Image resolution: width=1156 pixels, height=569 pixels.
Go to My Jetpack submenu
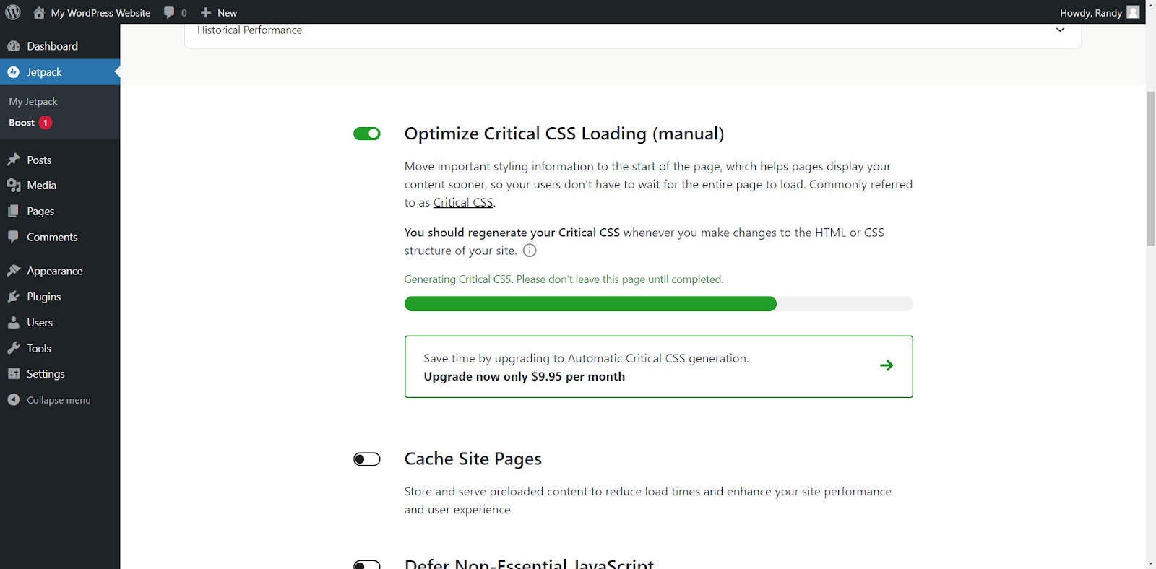pos(33,102)
